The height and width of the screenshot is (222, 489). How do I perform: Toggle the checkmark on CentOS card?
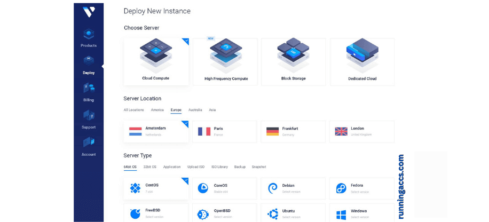click(186, 180)
